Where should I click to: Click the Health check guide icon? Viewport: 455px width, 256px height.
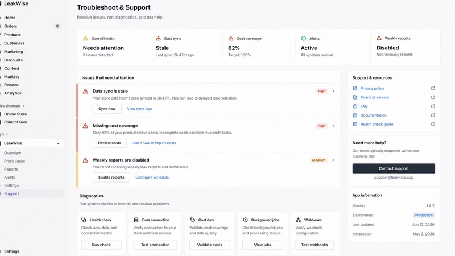coord(355,124)
